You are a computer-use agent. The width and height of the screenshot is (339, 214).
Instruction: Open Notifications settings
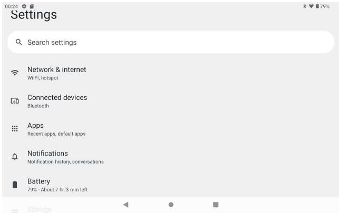171,157
